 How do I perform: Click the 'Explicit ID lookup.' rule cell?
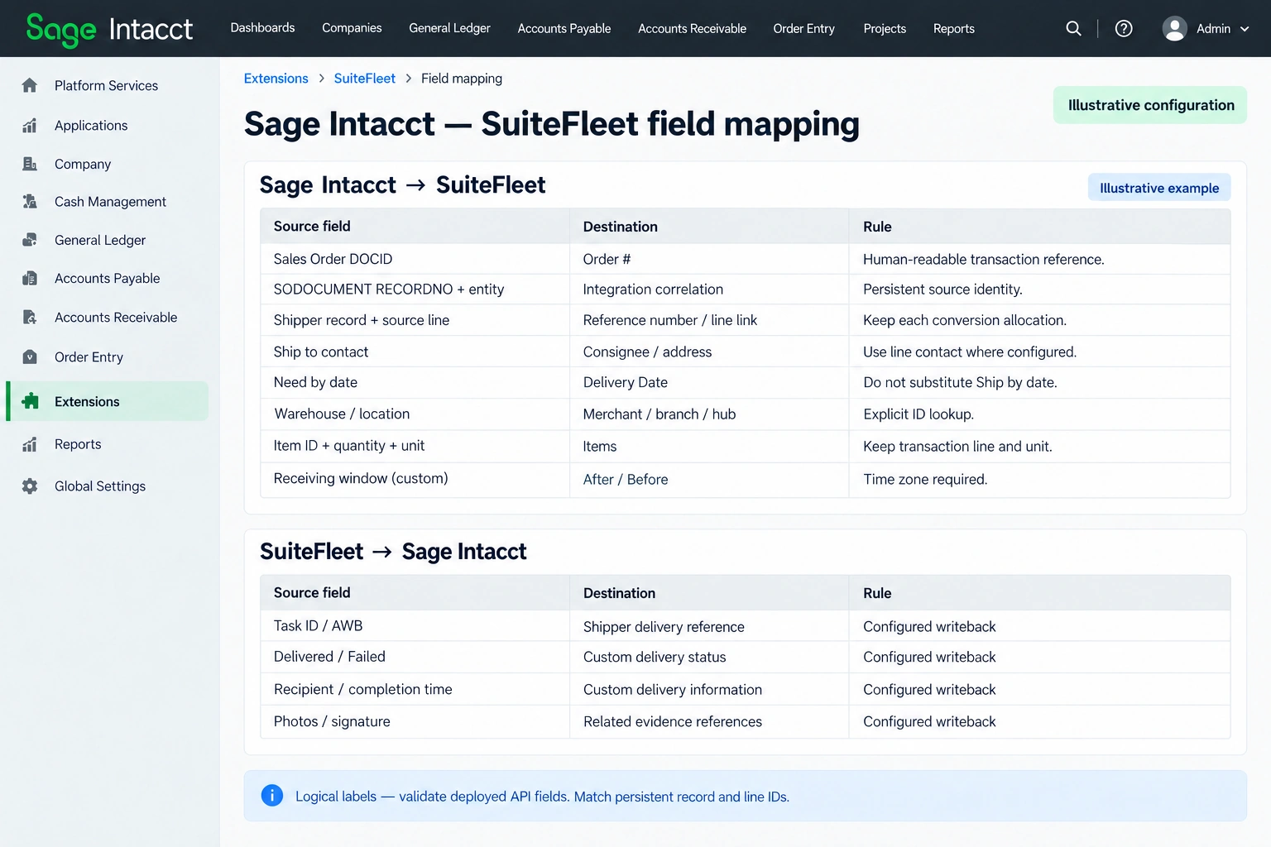pos(1039,414)
